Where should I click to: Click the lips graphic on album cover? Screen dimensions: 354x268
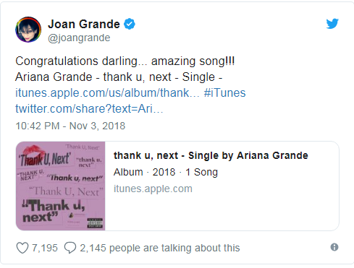(34, 150)
